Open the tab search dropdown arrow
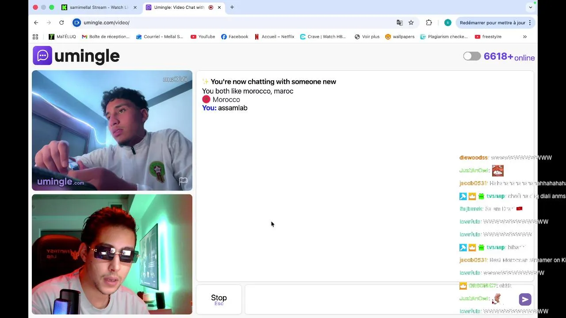Image resolution: width=566 pixels, height=318 pixels. [x=530, y=7]
